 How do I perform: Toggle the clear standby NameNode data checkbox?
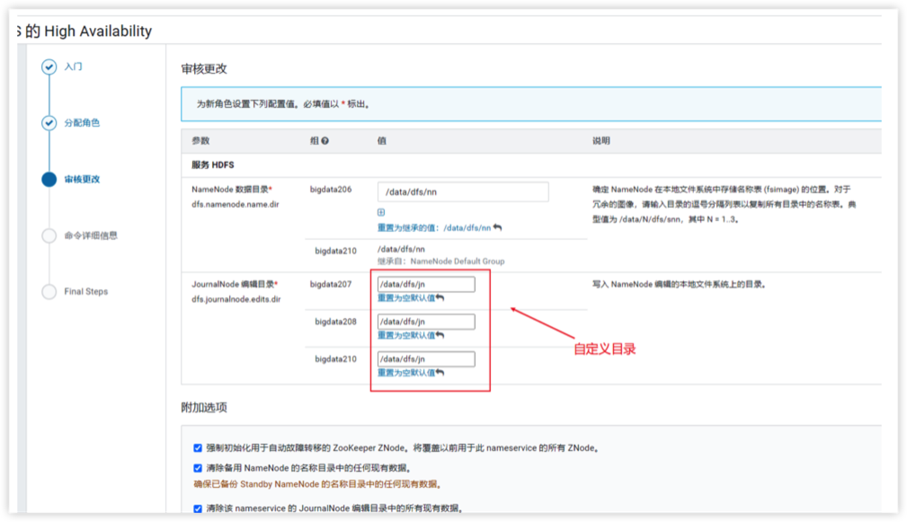point(198,468)
